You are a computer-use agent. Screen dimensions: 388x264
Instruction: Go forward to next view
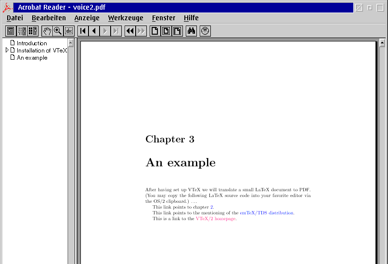pyautogui.click(x=142, y=31)
